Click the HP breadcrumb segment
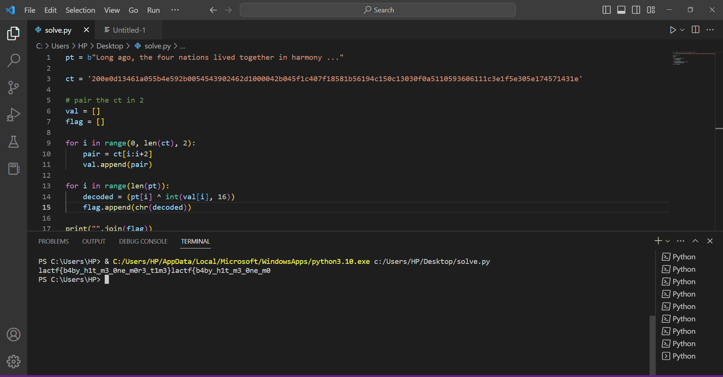723x377 pixels. (x=83, y=46)
